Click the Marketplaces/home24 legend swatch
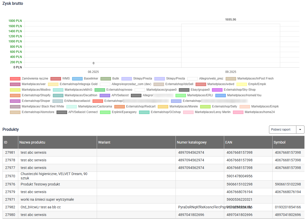The height and width of the screenshot is (219, 307). pyautogui.click(x=238, y=112)
